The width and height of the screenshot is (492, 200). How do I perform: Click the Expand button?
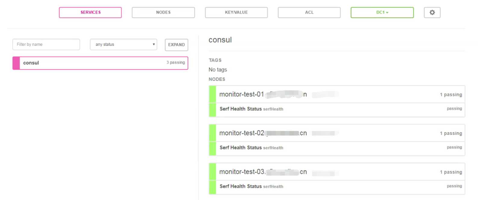(x=176, y=45)
